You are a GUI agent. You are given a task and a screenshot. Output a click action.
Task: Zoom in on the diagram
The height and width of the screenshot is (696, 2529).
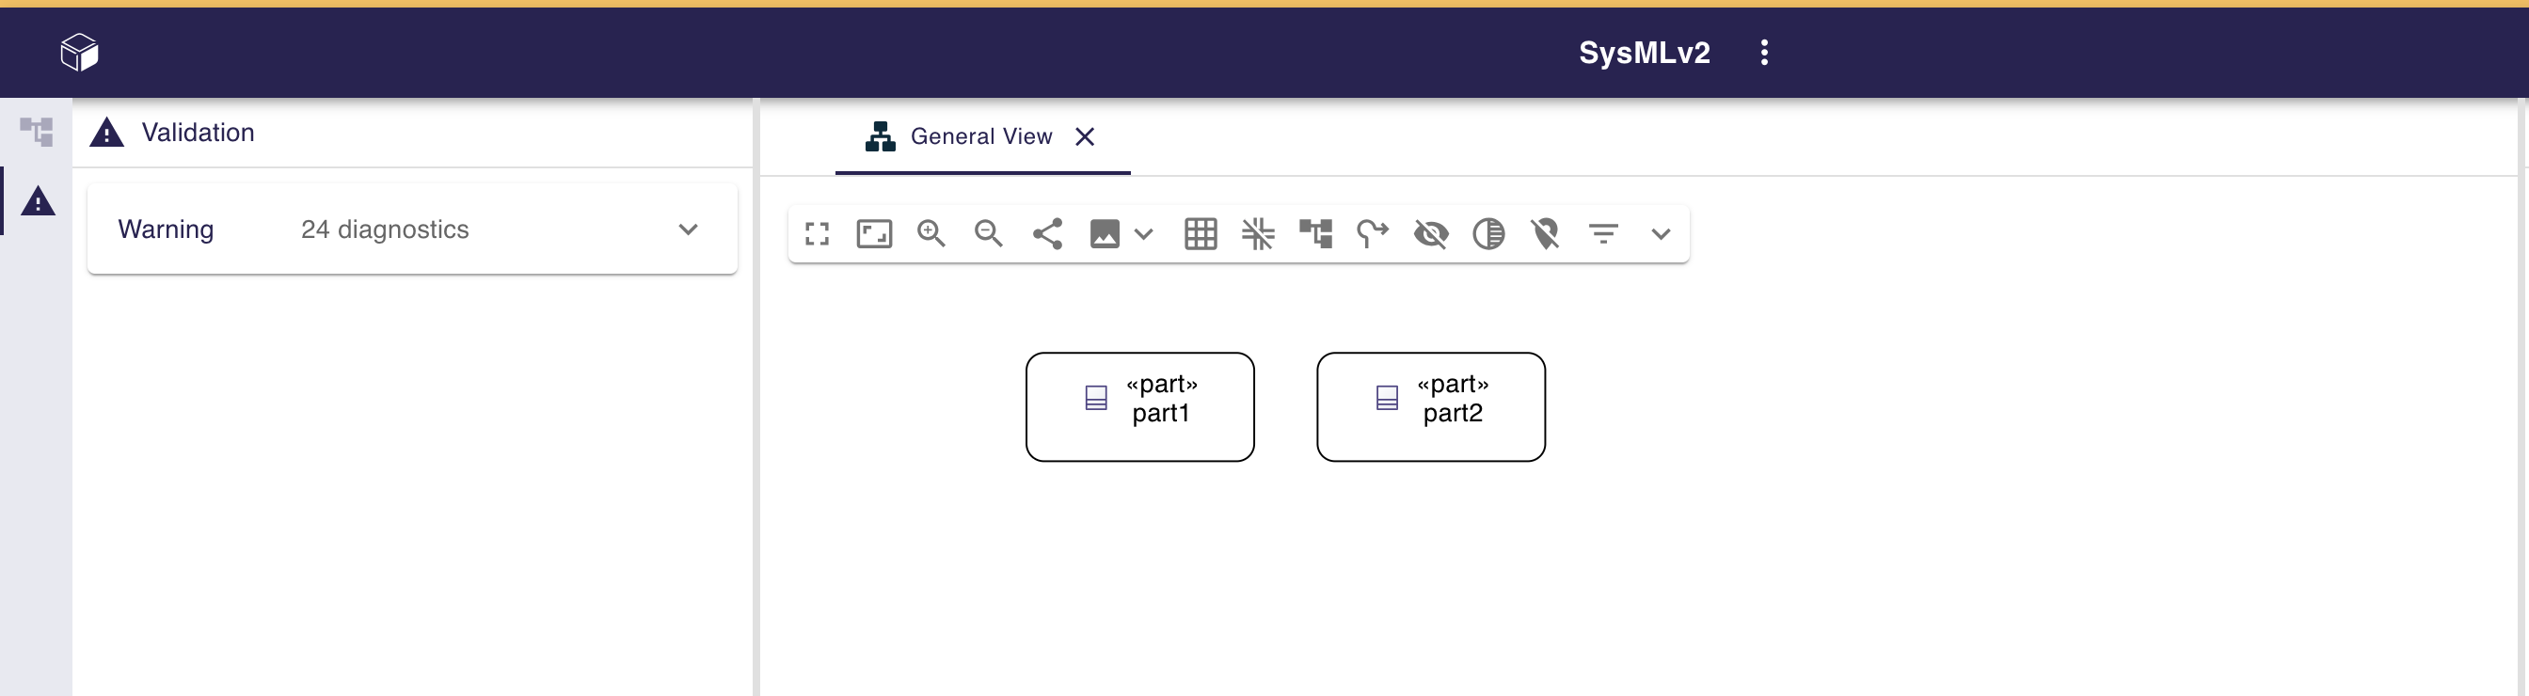[930, 233]
